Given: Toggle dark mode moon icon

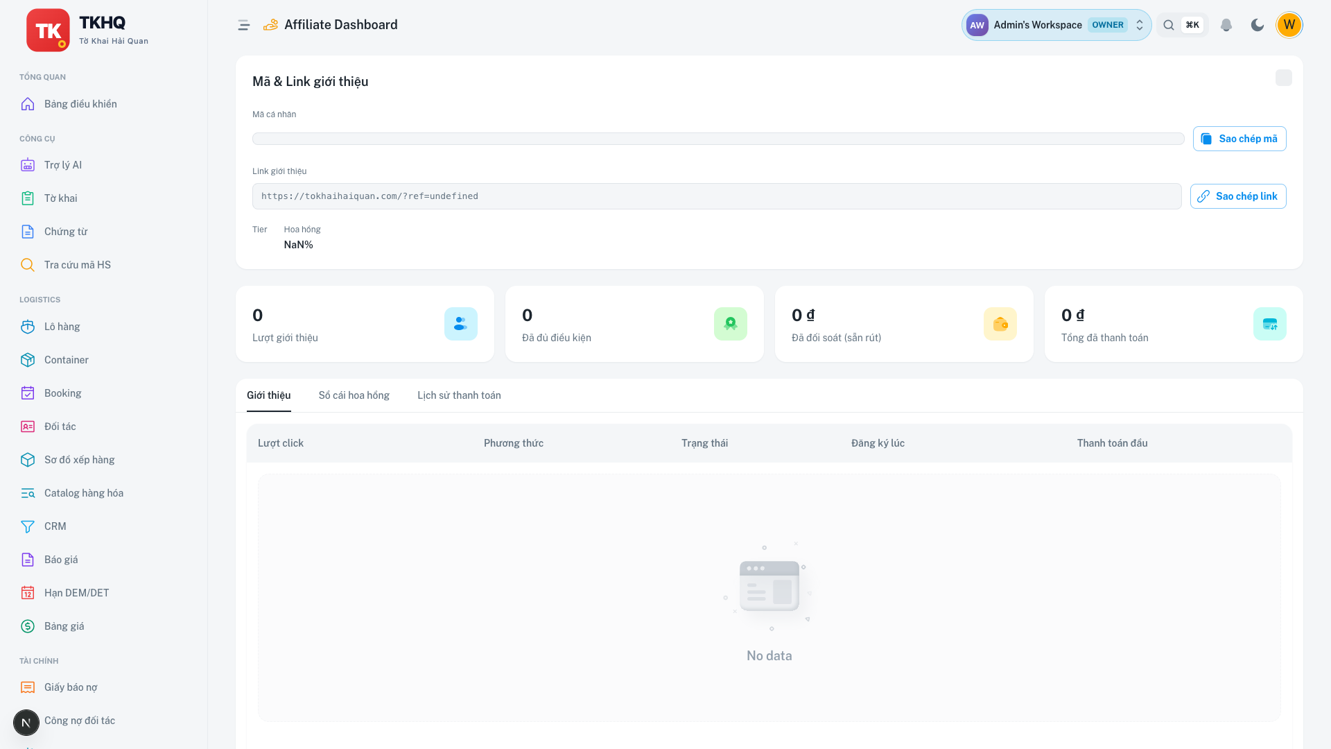Looking at the screenshot, I should 1258,25.
